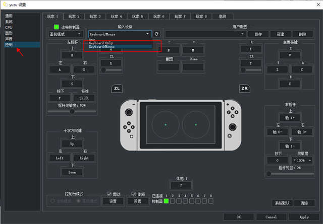Image resolution: width=323 pixels, height=224 pixels.
Task: Toggle the motion checkbox
Action: 134,194
